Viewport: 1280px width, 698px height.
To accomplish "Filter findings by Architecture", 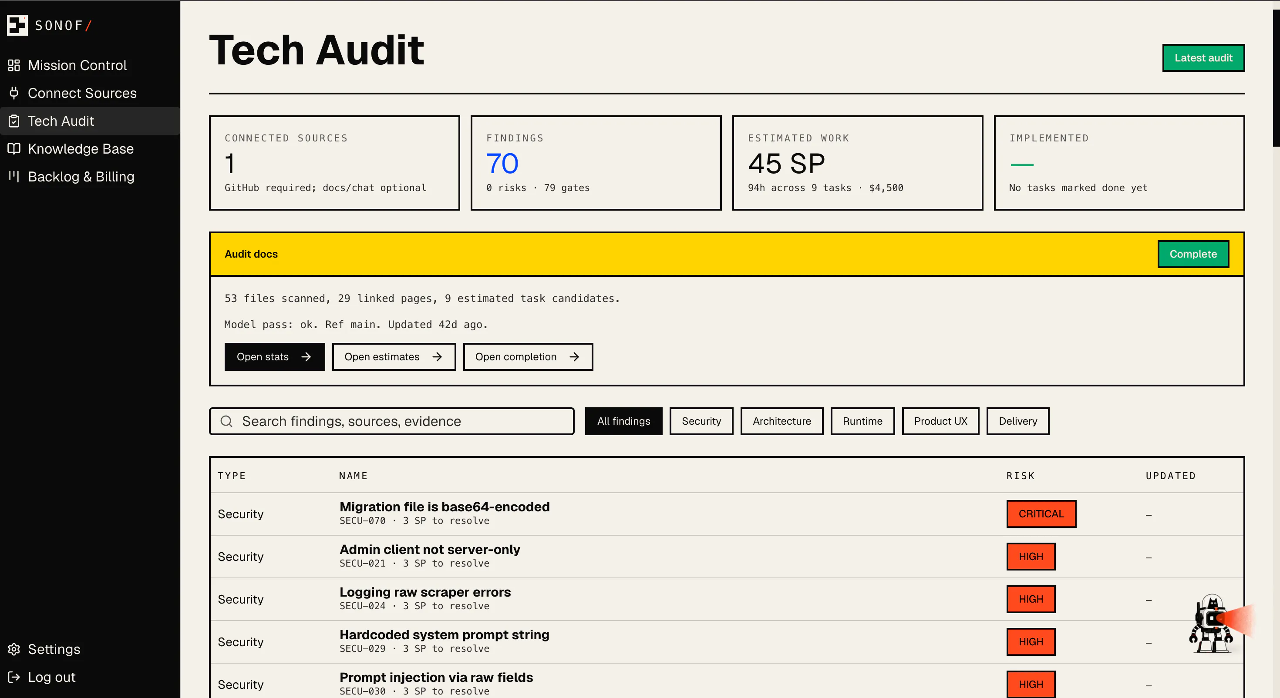I will pyautogui.click(x=781, y=421).
